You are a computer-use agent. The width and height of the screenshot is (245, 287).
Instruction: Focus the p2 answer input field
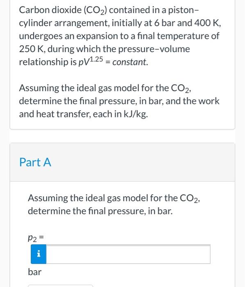(128, 254)
